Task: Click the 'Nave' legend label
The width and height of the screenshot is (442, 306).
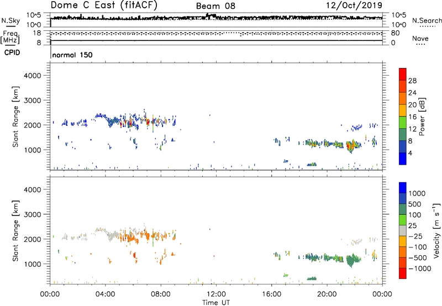Action: pos(420,38)
